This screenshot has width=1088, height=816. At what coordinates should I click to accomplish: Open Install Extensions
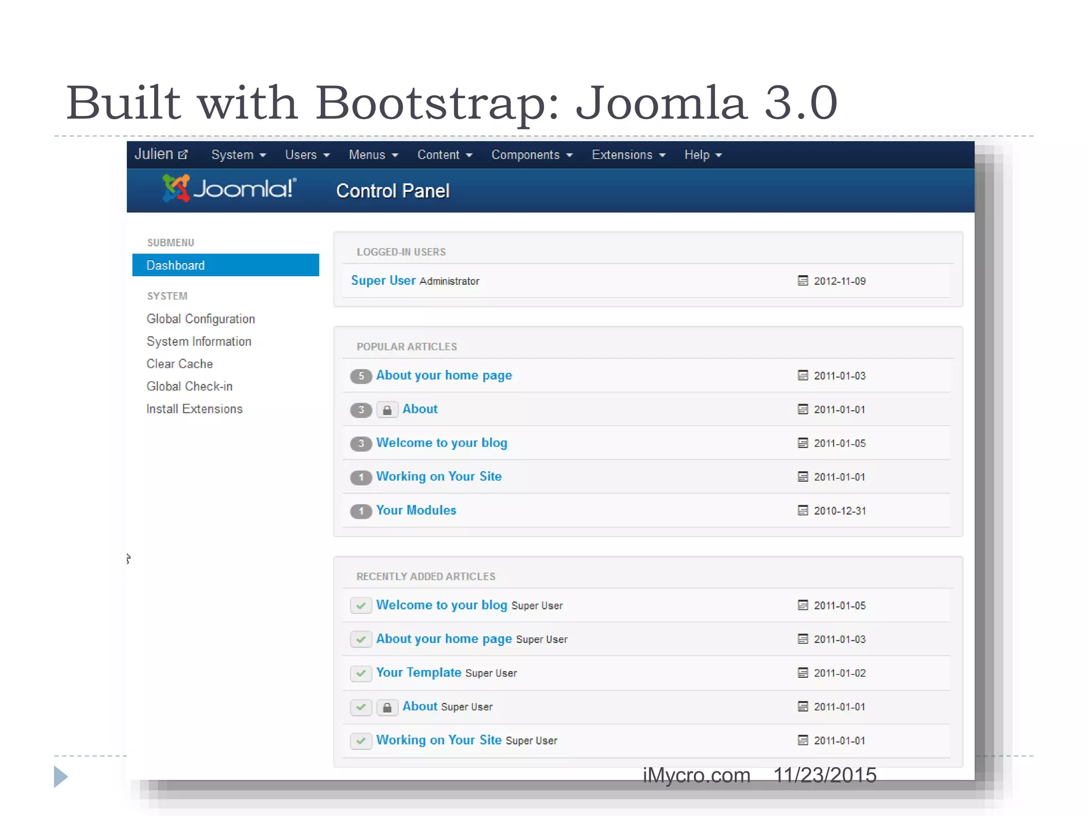click(194, 409)
